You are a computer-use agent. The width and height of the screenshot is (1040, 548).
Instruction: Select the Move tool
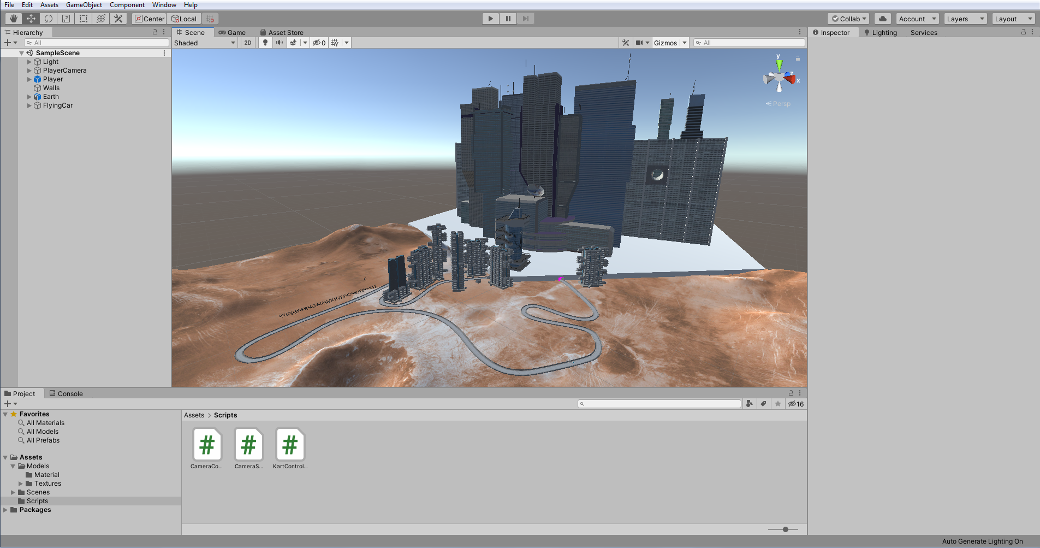tap(31, 19)
